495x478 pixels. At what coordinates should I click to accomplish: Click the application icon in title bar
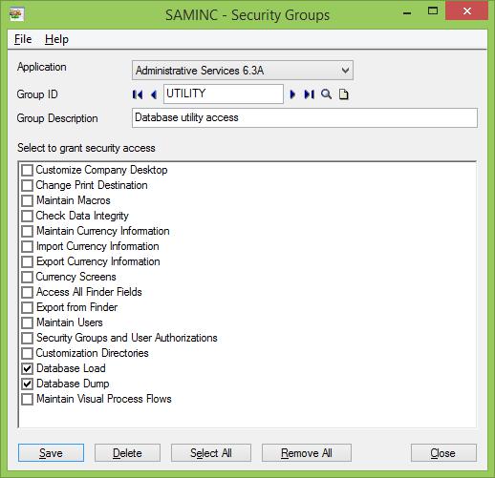click(16, 14)
